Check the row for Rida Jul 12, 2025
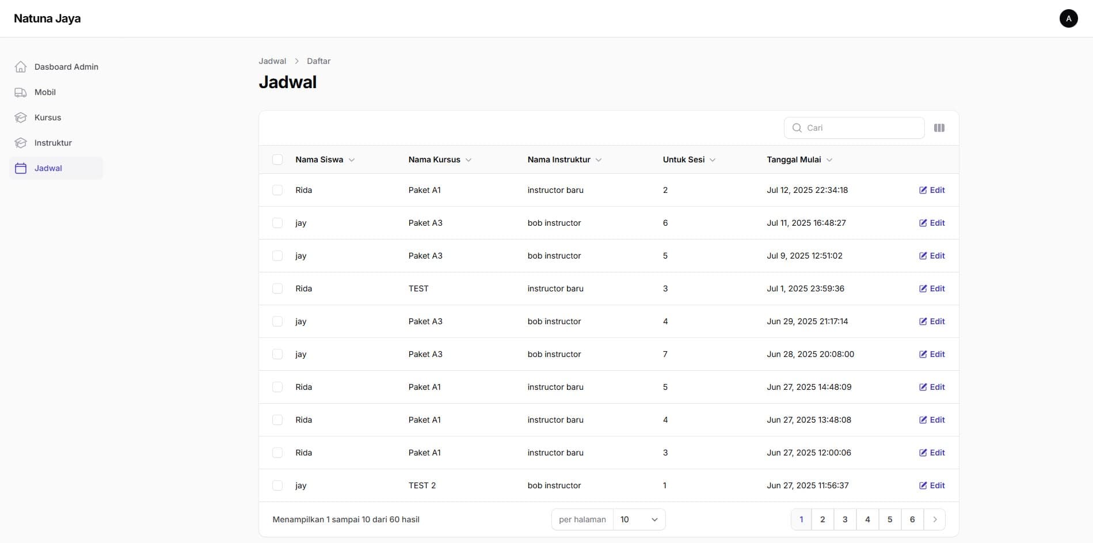Viewport: 1093px width, 543px height. (x=277, y=190)
